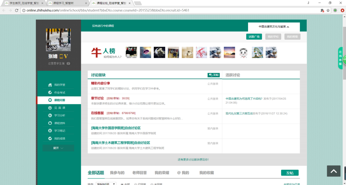Click the role switch icon next to 这里是学生端
This screenshot has height=185, width=346.
click(x=68, y=64)
